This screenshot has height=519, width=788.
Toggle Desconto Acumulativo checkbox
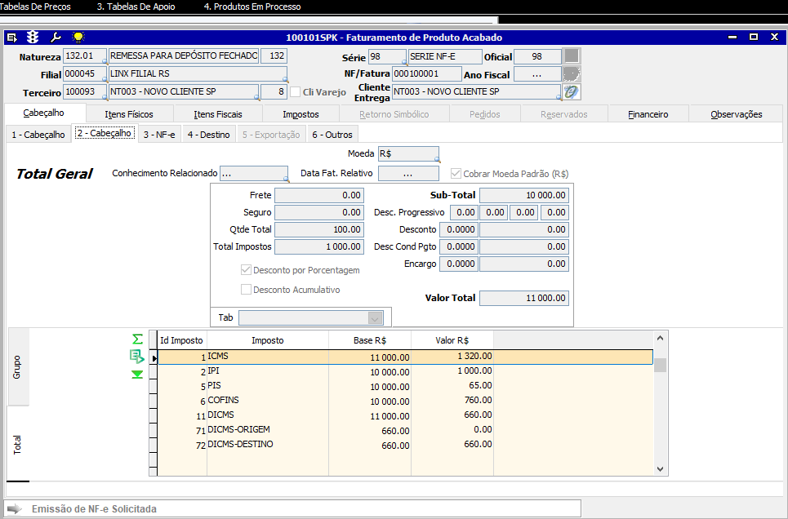click(x=246, y=290)
